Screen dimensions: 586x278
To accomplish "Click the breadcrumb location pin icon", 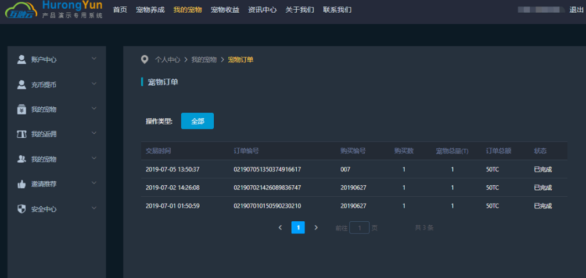I will (x=144, y=59).
